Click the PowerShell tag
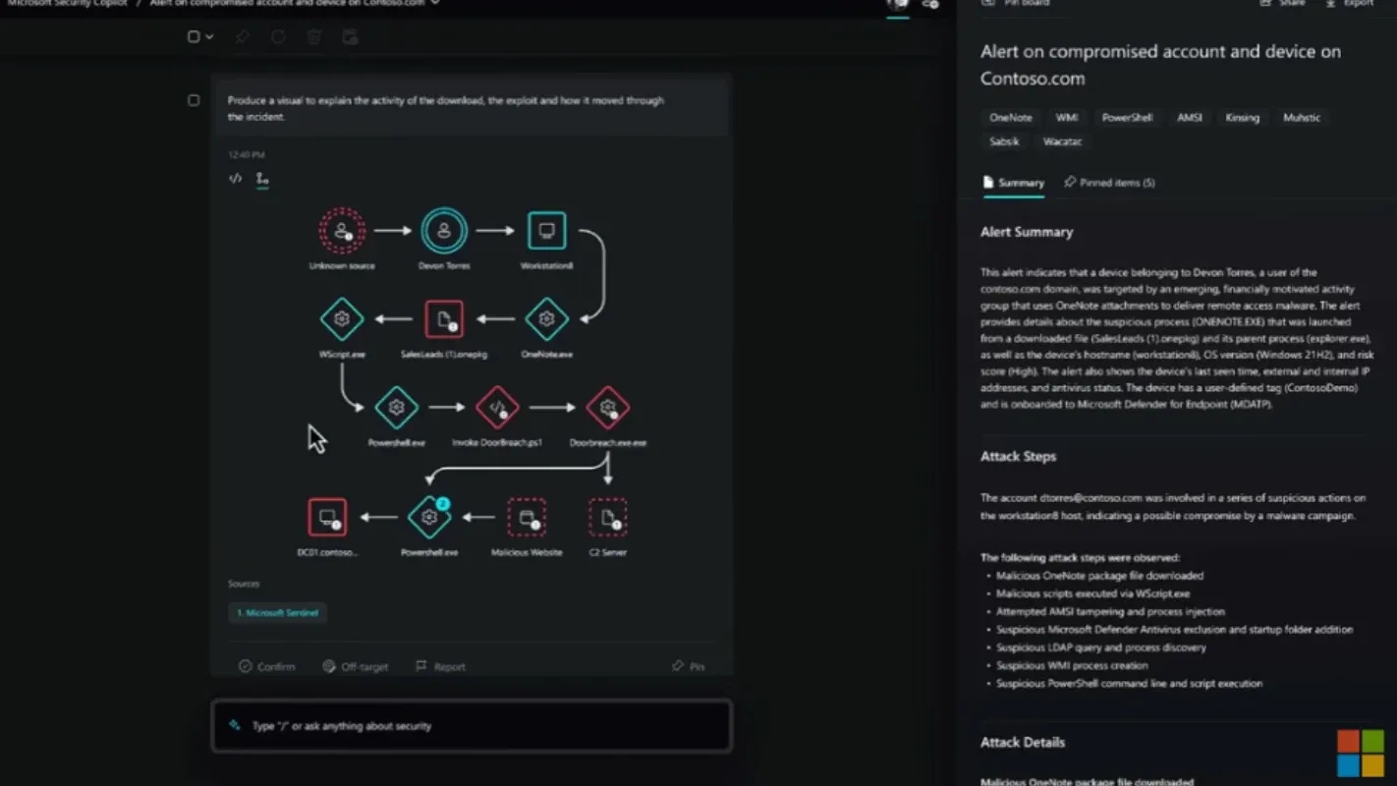Image resolution: width=1397 pixels, height=786 pixels. coord(1127,118)
